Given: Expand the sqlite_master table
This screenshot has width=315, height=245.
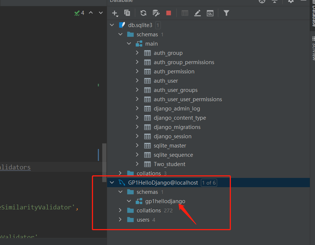Looking at the screenshot, I should click(x=137, y=145).
